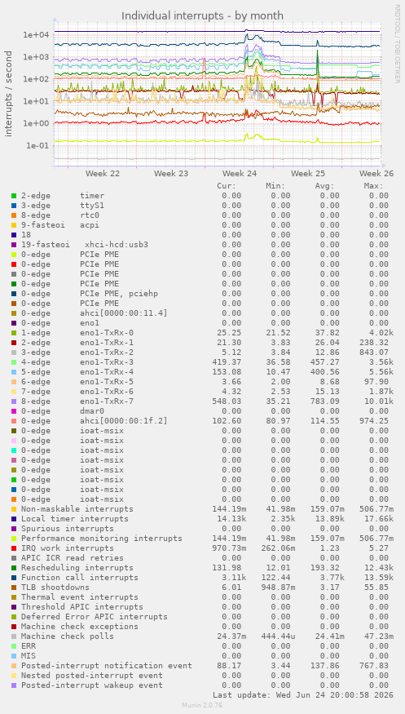Image resolution: width=405 pixels, height=714 pixels.
Task: Click the Max column header
Action: click(374, 186)
